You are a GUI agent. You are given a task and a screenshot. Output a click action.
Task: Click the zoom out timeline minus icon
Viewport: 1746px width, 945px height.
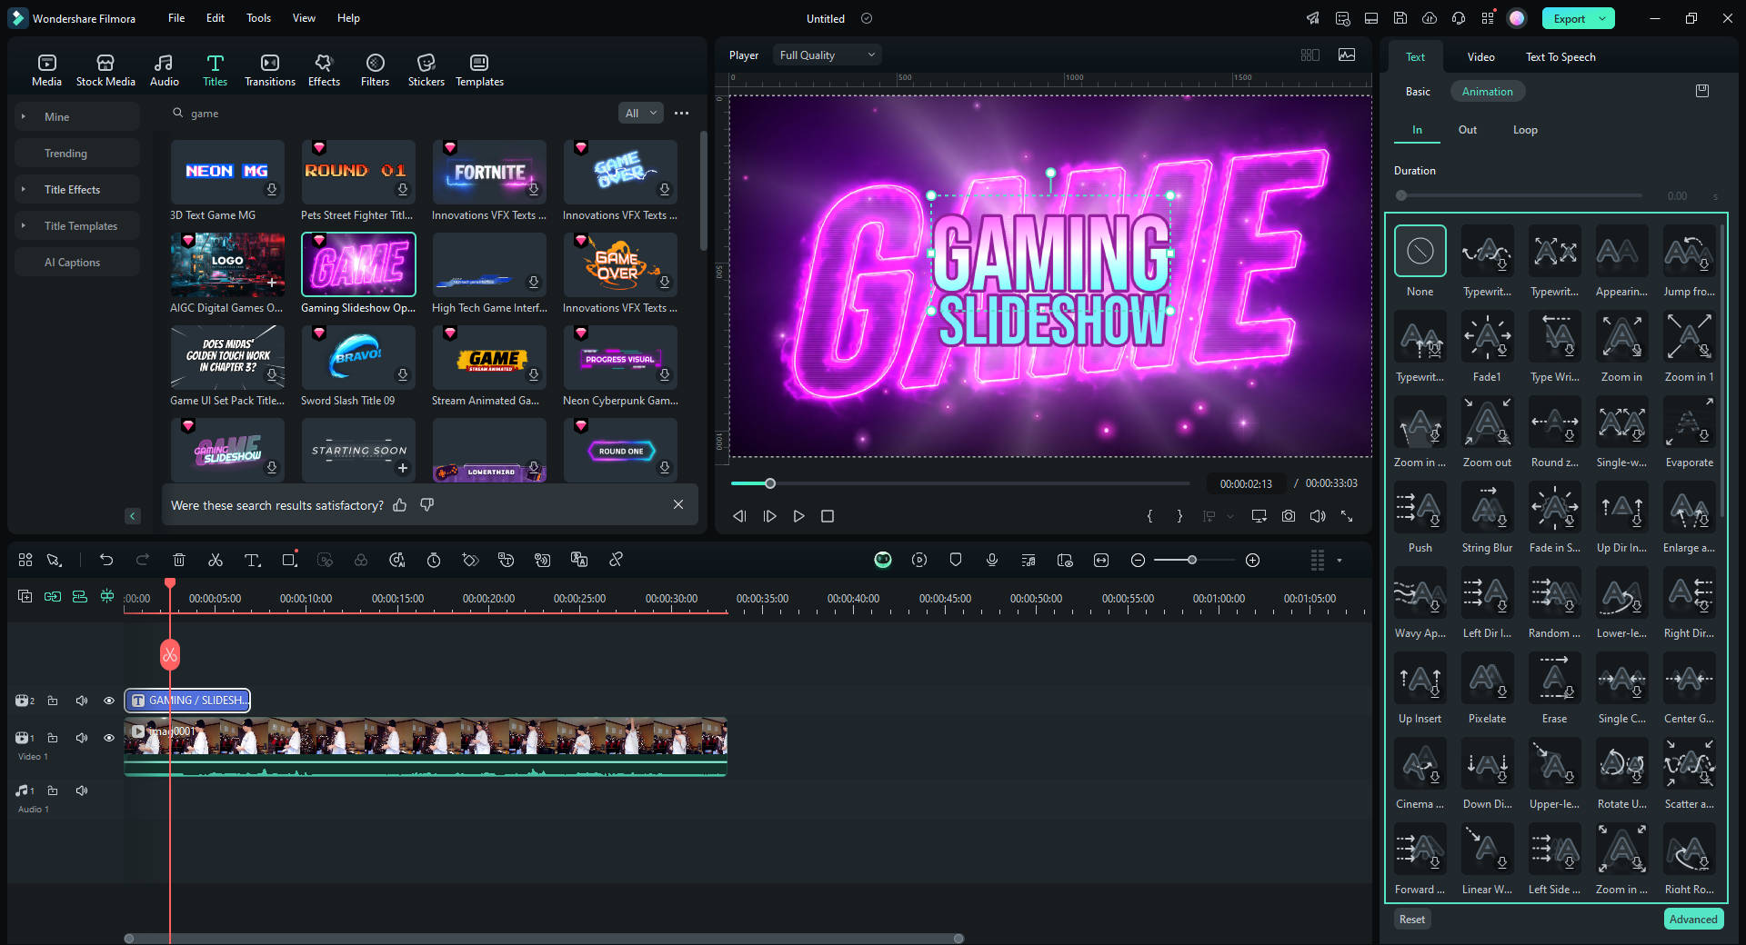[x=1138, y=560]
